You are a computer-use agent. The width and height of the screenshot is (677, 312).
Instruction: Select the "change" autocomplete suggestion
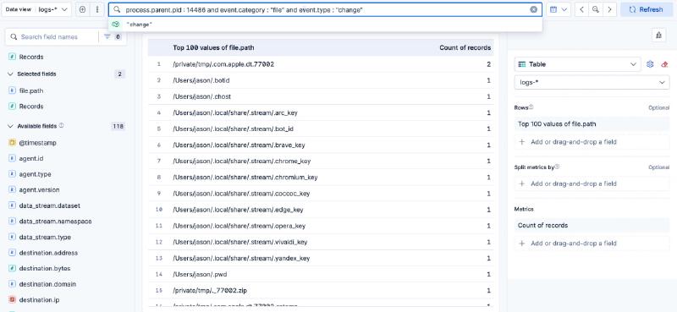tap(325, 25)
